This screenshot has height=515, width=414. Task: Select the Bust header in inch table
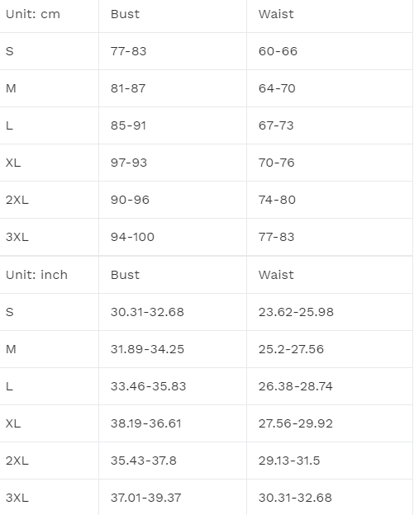tap(125, 275)
